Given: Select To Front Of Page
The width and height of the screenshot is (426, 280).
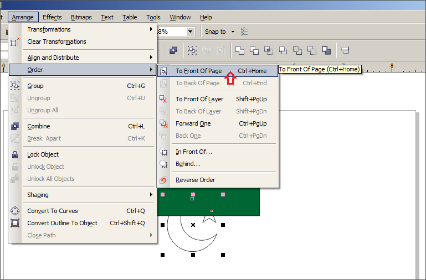Looking at the screenshot, I should [198, 71].
